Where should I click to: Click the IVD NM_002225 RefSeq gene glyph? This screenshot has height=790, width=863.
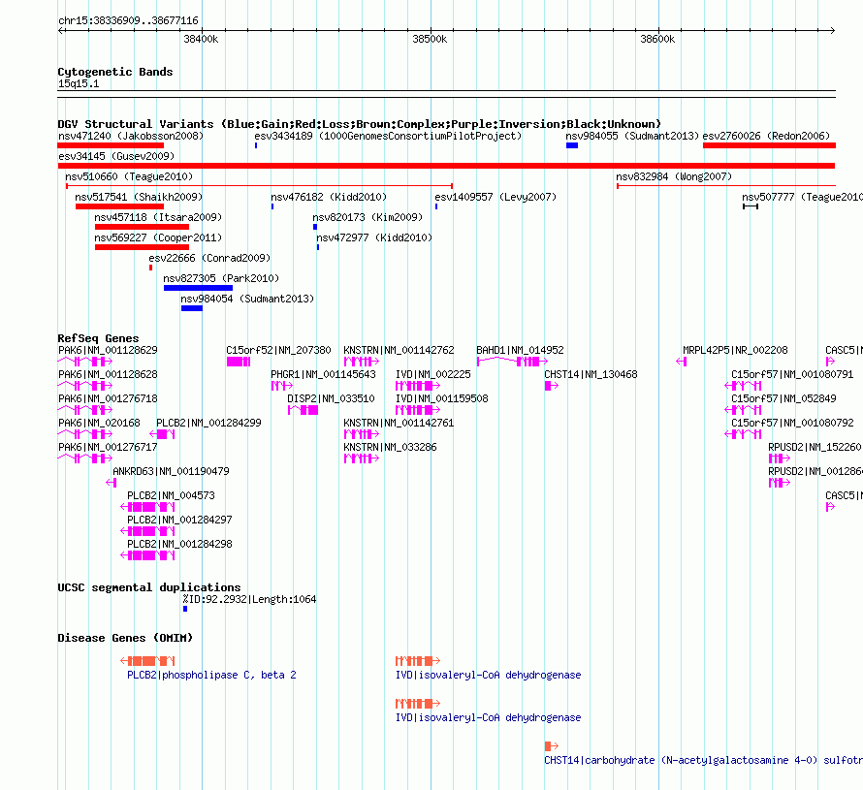pyautogui.click(x=418, y=386)
